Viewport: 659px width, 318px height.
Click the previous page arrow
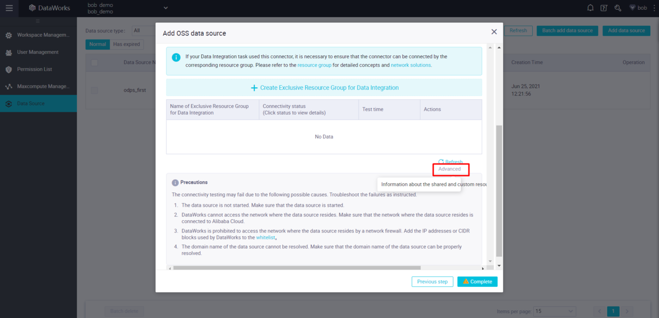pos(600,311)
